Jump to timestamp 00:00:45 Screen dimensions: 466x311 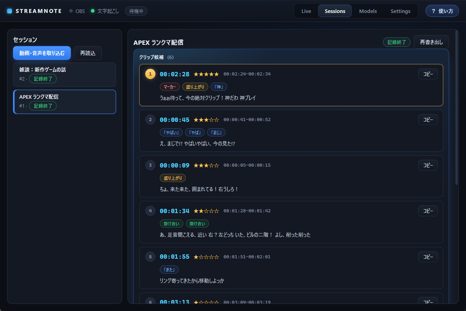(174, 120)
